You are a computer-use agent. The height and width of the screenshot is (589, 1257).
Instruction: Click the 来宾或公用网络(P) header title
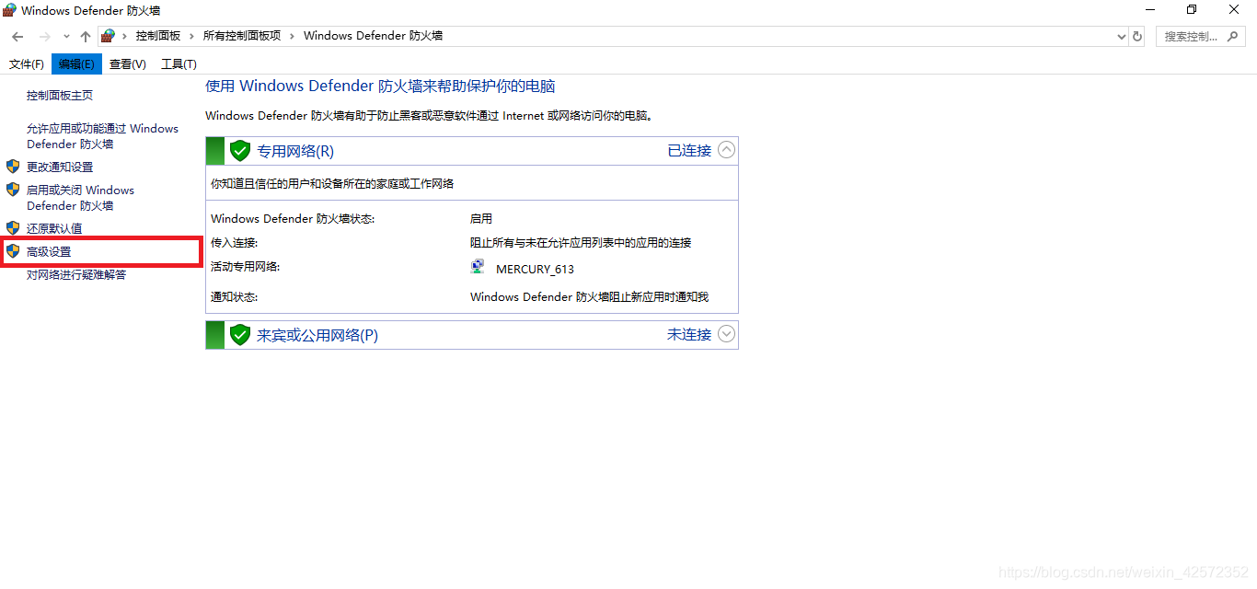point(317,335)
